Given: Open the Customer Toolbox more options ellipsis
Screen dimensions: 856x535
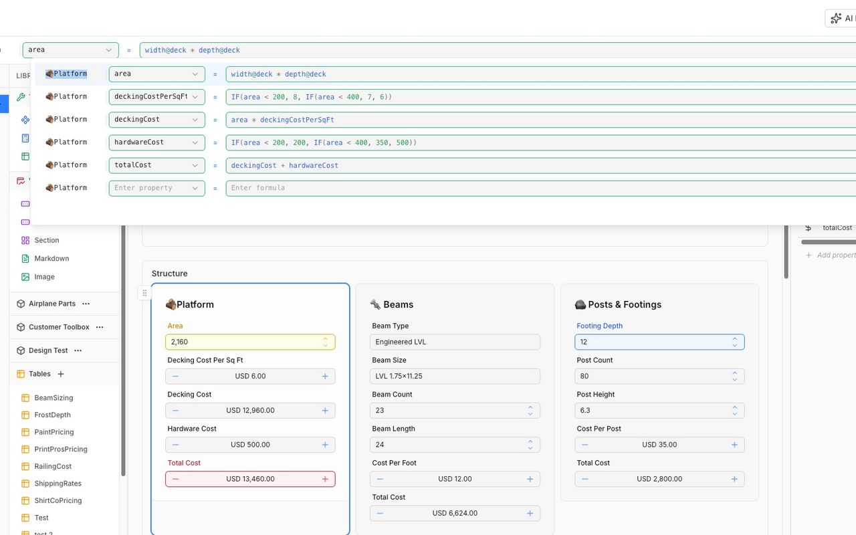Looking at the screenshot, I should (100, 327).
